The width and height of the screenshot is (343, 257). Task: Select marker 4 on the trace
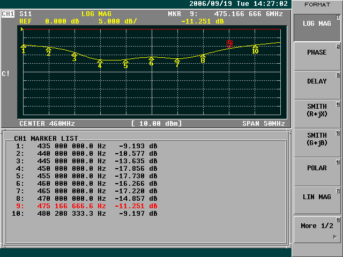(x=100, y=64)
